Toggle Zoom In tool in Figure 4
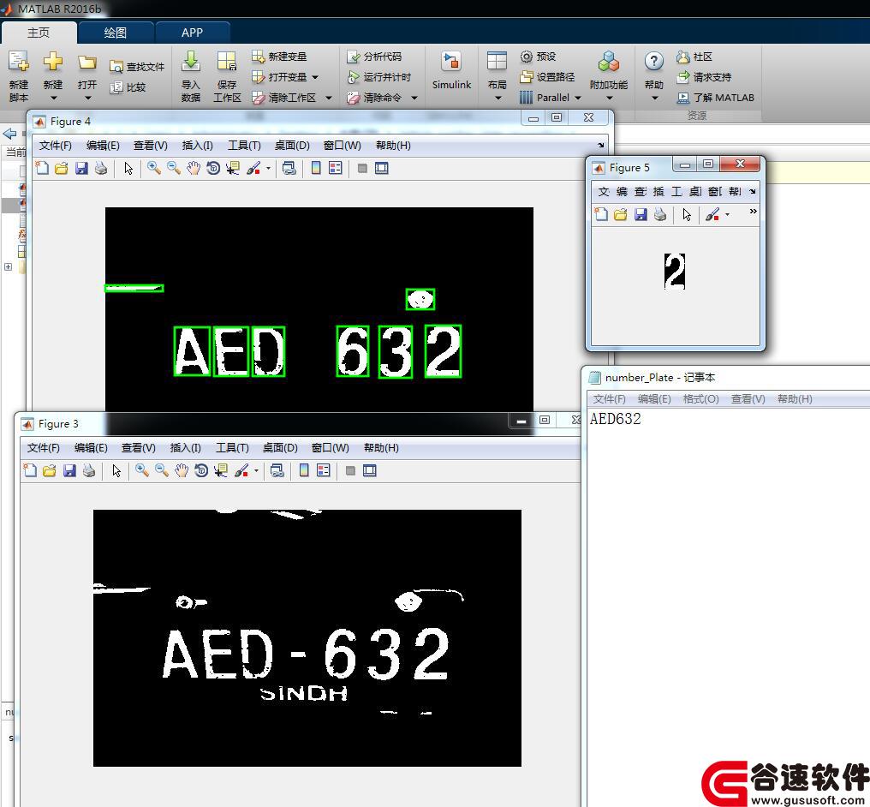This screenshot has width=870, height=807. 154,168
